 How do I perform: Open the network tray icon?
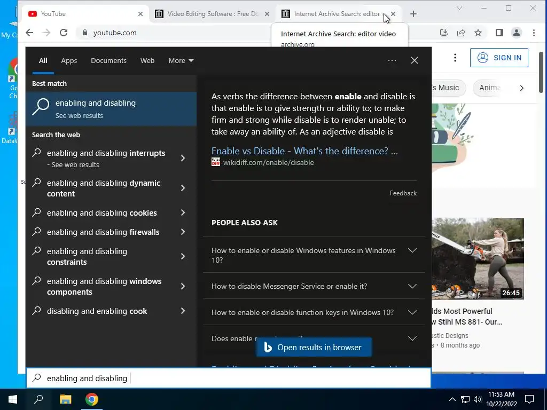pos(465,399)
